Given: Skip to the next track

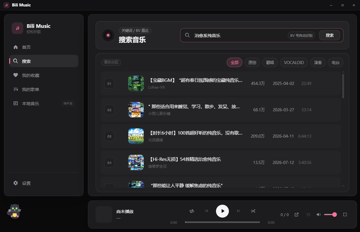Looking at the screenshot, I should [238, 211].
